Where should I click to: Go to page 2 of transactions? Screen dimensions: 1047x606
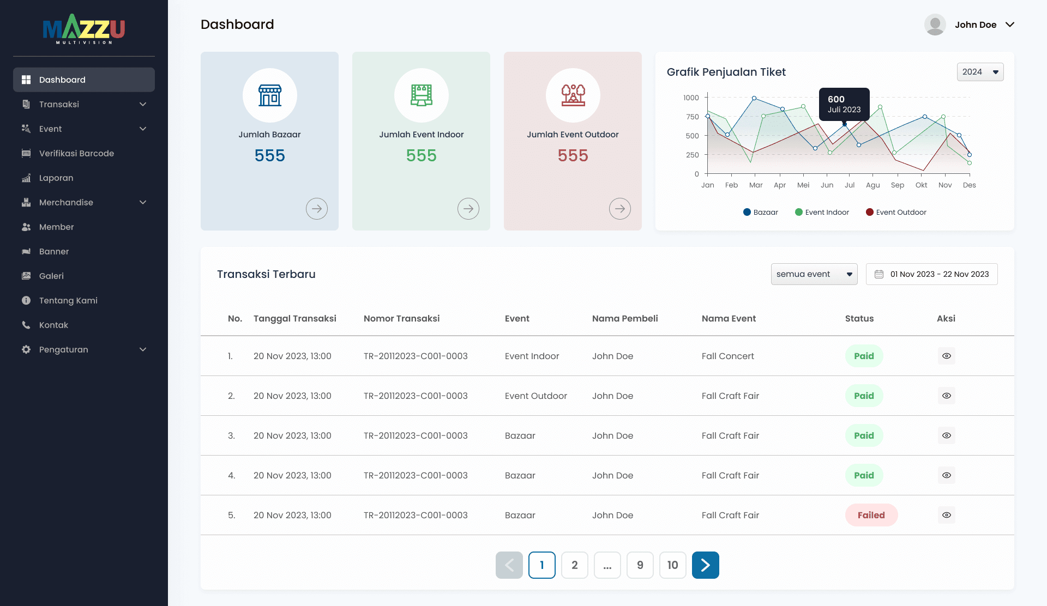pos(574,565)
